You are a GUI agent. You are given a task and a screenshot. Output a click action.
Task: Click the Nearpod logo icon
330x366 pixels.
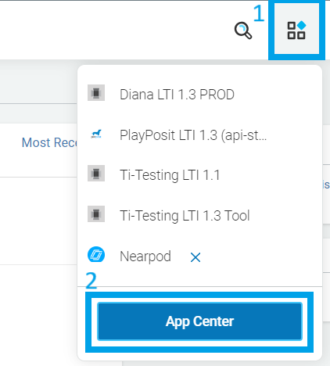click(x=96, y=254)
